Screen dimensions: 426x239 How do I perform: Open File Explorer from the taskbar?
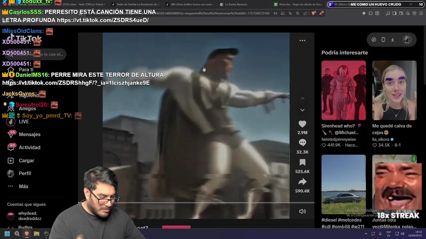[x=37, y=234]
